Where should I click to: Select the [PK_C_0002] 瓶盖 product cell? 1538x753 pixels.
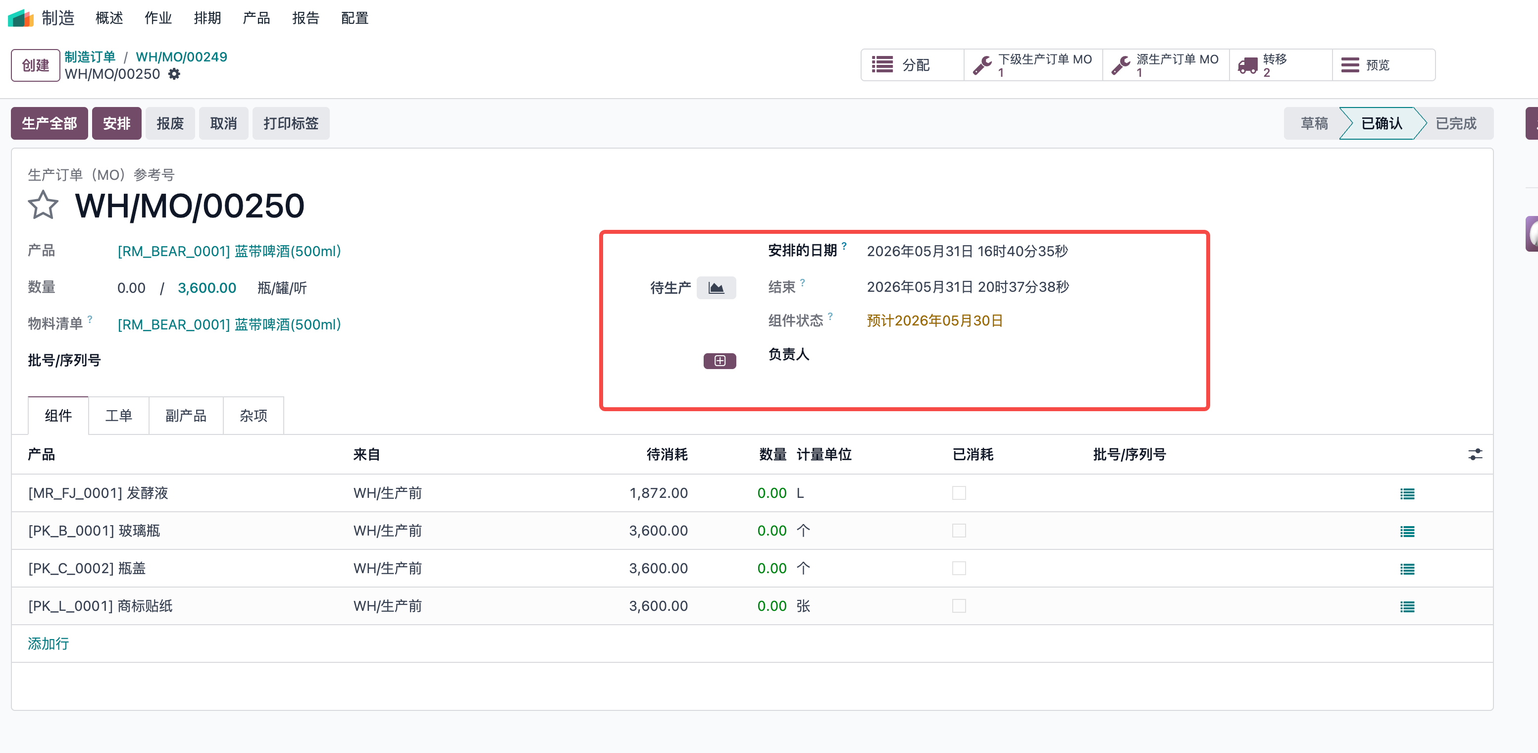coord(87,569)
